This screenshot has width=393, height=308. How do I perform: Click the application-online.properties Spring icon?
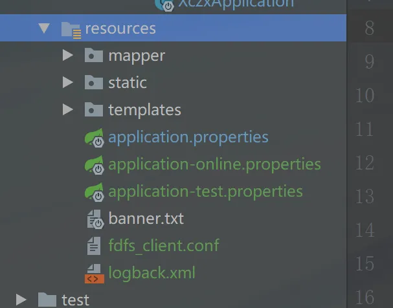point(95,165)
